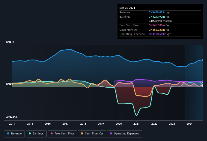Click the Earnings row label in tooltip
This screenshot has width=207, height=141.
(x=125, y=17)
